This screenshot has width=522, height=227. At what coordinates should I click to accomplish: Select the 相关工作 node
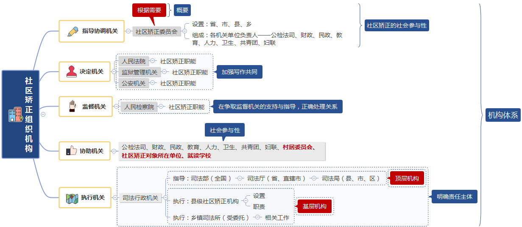(x=277, y=218)
